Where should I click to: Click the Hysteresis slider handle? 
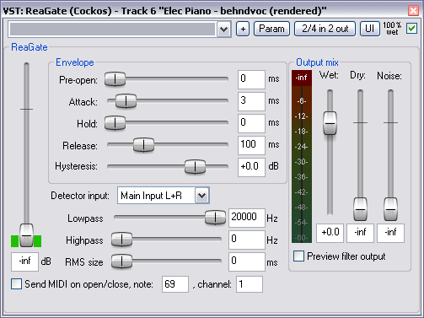point(195,166)
